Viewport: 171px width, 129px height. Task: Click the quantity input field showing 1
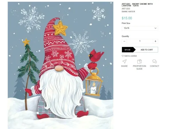click(140, 41)
